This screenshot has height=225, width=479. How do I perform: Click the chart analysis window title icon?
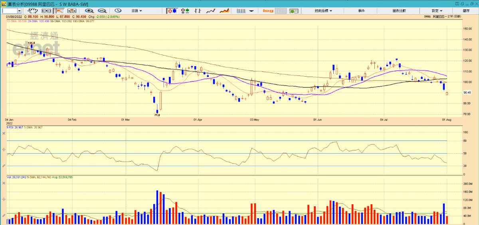4,4
